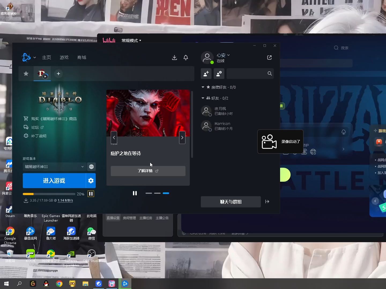Image resolution: width=386 pixels, height=289 pixels.
Task: Click the download progress bar at 20%
Action: (49, 194)
